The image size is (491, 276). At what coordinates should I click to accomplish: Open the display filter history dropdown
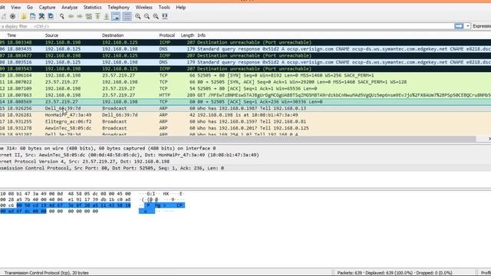pos(468,26)
